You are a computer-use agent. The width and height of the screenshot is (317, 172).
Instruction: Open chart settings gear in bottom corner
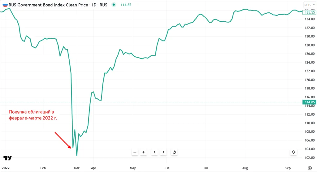pyautogui.click(x=310, y=168)
